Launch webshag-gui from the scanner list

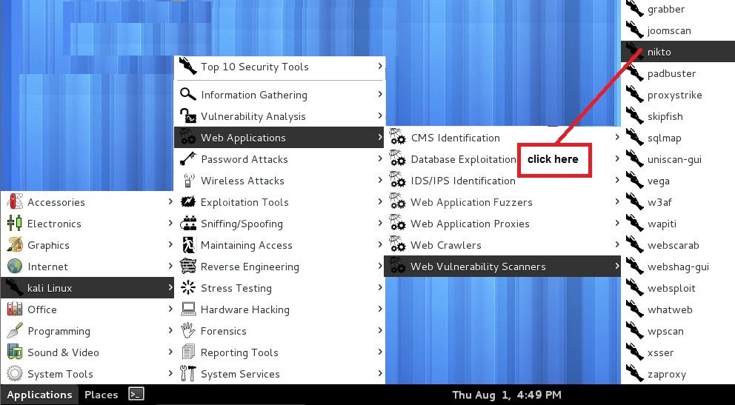pos(678,267)
